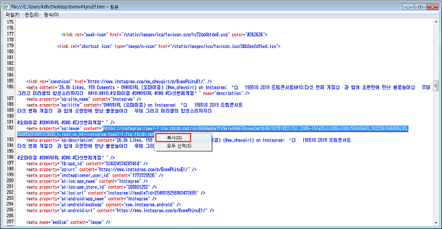Viewport: 442px width, 229px height.
Task: Click line number 185
Action: (10, 81)
